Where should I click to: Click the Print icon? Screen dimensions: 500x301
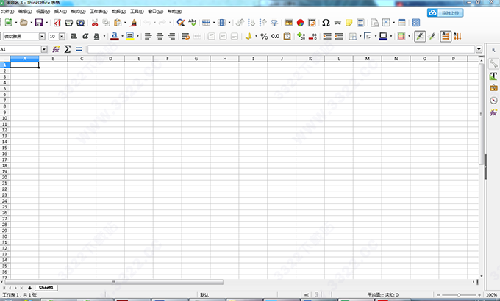69,23
